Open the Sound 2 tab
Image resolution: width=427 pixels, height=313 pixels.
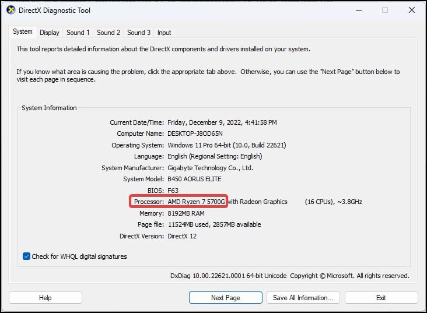(108, 33)
